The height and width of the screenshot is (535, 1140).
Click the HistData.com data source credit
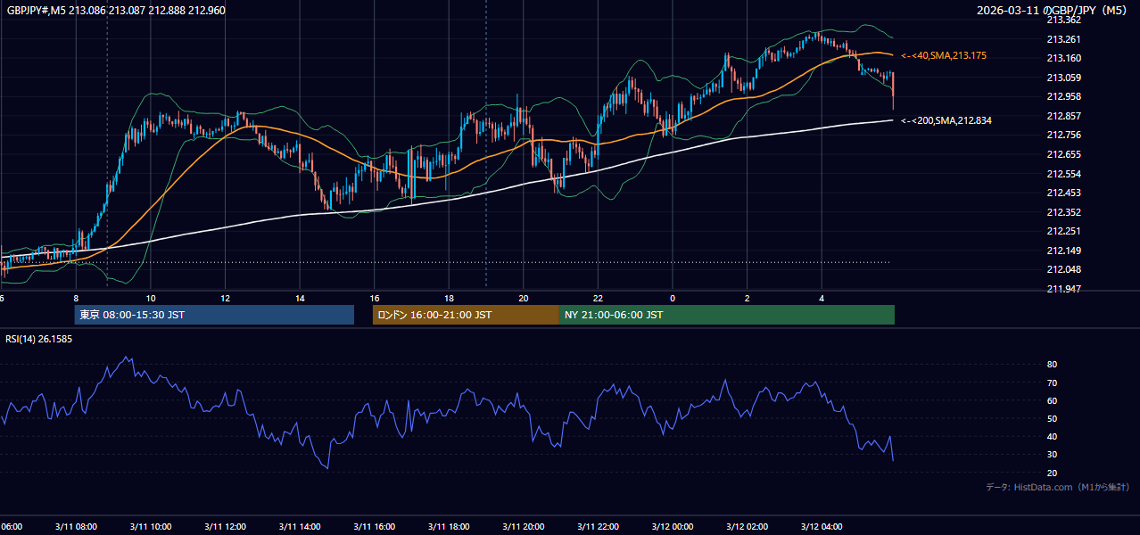[1058, 487]
